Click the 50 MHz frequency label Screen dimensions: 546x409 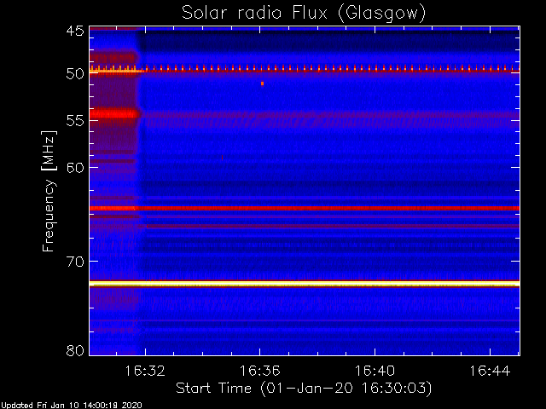coord(75,74)
